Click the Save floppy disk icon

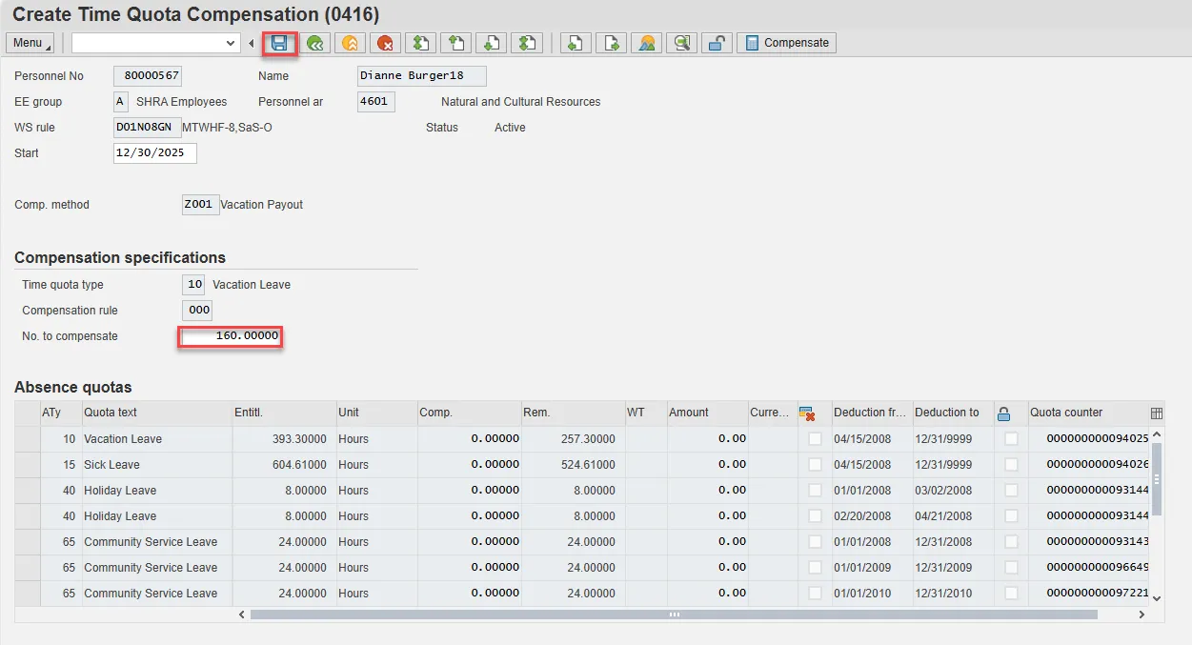tap(280, 43)
